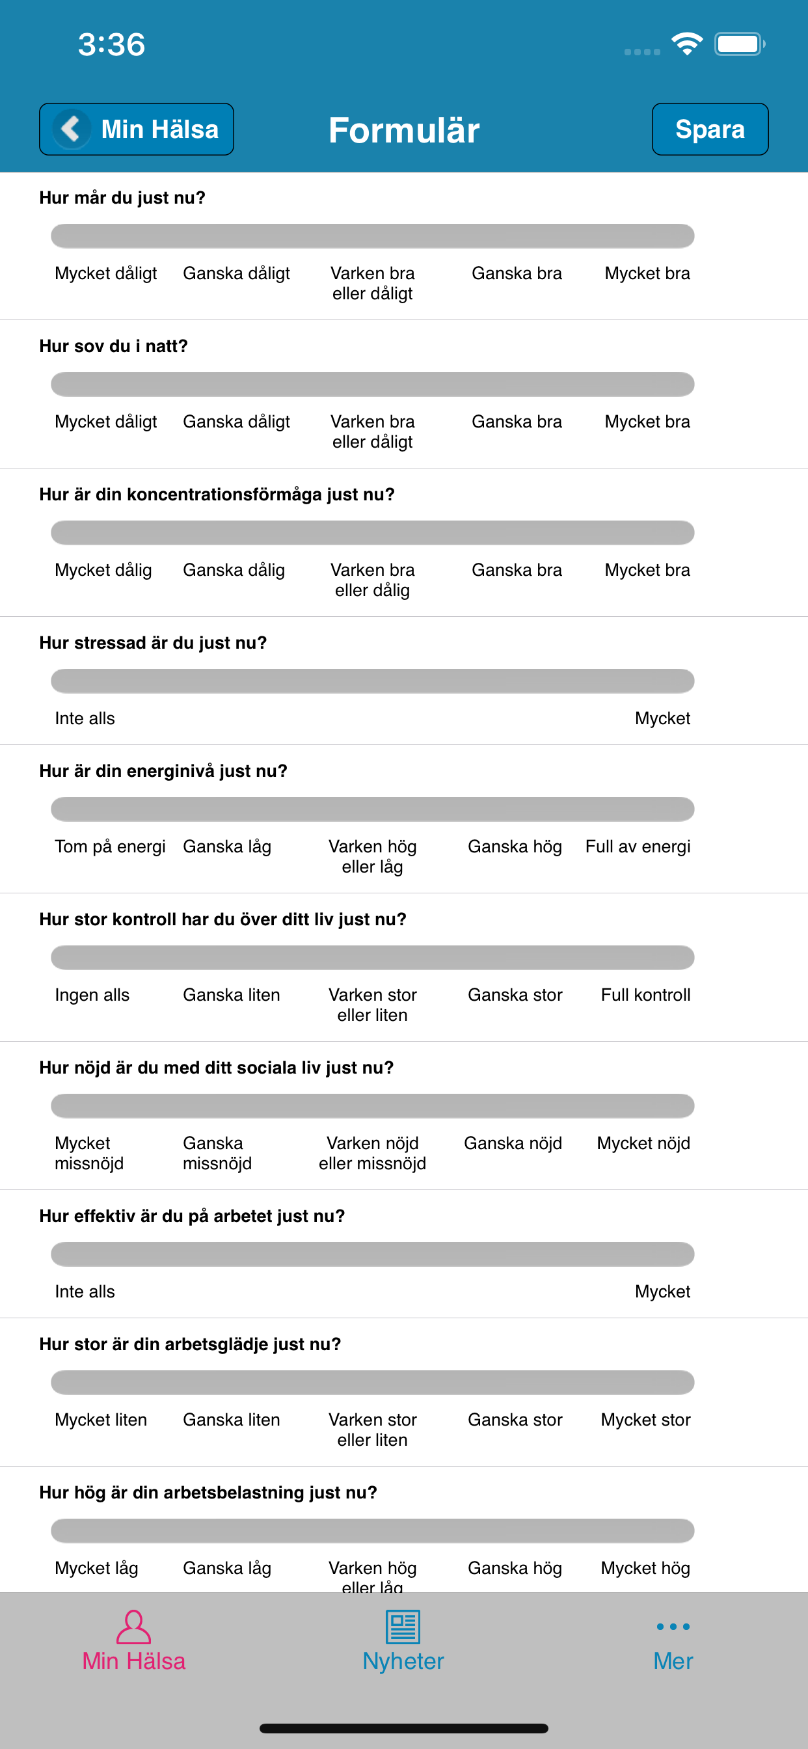Adjust the 'Hur stressad' slider bar
Viewport: 808px width, 1749px height.
pyautogui.click(x=373, y=681)
